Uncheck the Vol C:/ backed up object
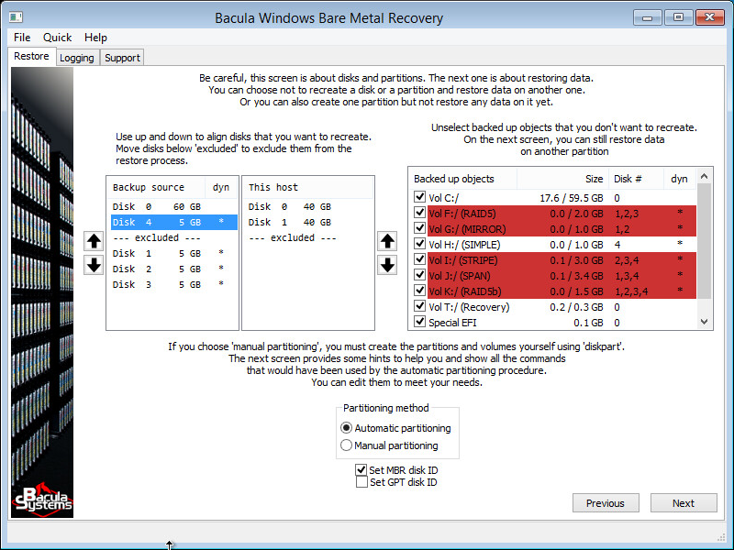This screenshot has width=734, height=550. [419, 197]
